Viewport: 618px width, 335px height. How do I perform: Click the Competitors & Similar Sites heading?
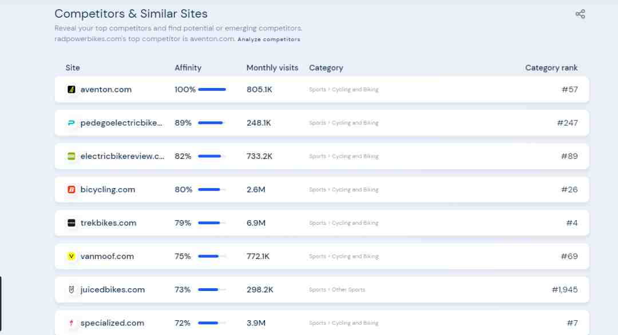click(x=131, y=14)
